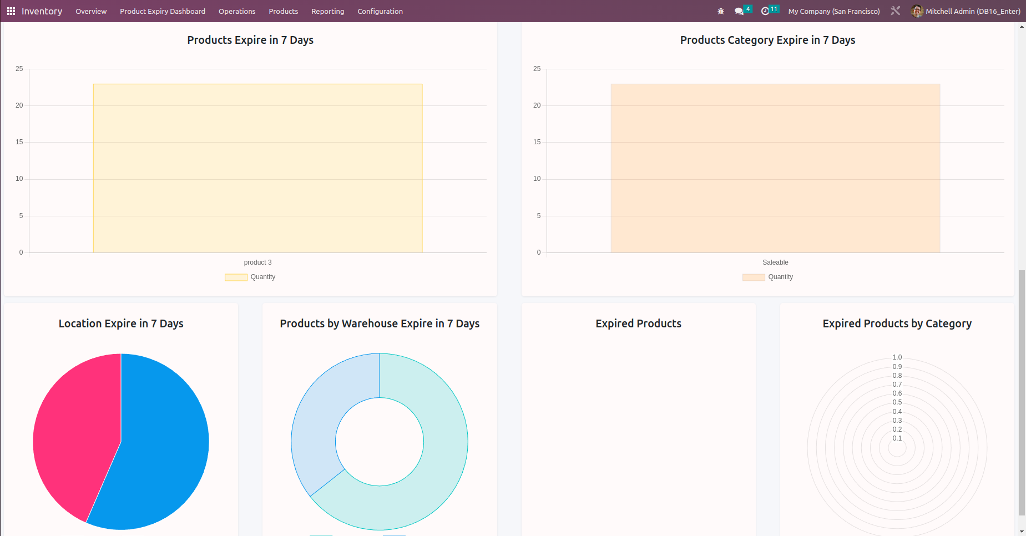Open the Overview menu item
This screenshot has height=536, width=1026.
91,11
